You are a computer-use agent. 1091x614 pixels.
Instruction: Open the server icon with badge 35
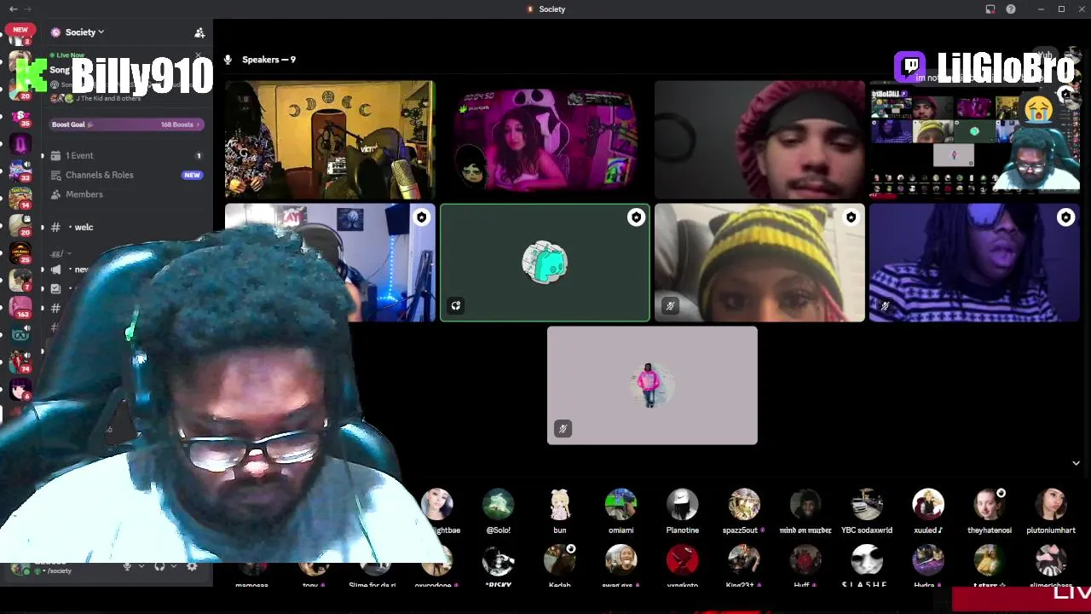(20, 115)
